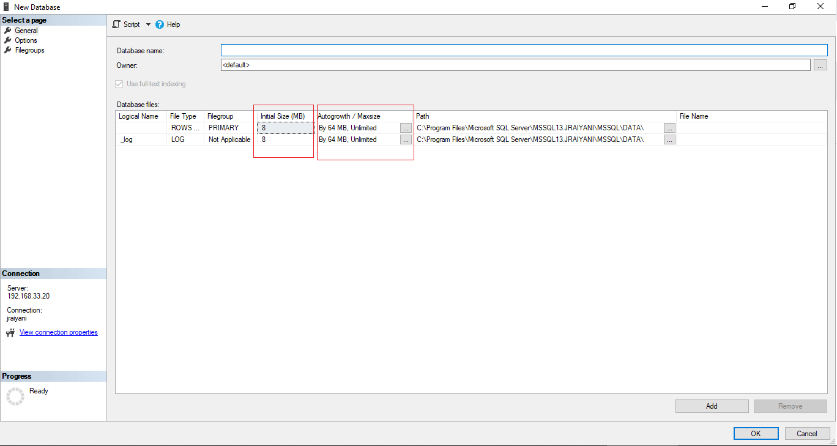
Task: Click the Add button to add a file
Action: point(711,406)
